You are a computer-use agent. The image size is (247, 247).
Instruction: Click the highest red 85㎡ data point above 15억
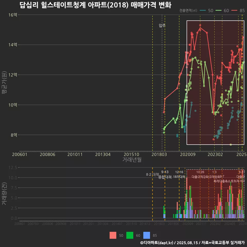coord(200,25)
